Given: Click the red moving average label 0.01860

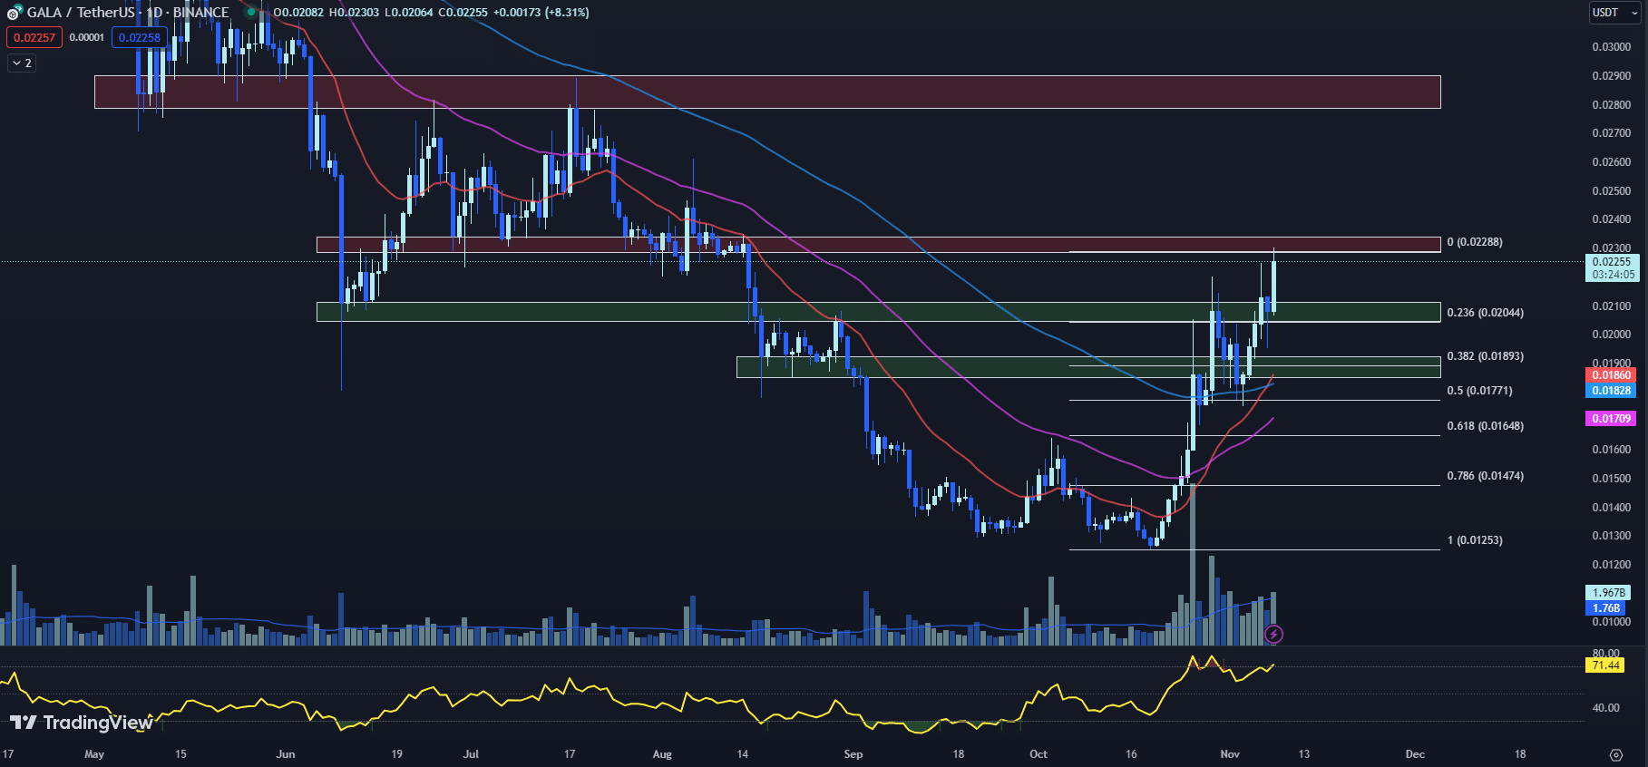Looking at the screenshot, I should [1611, 375].
